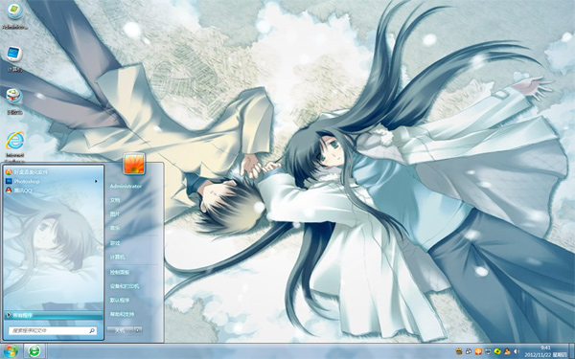
Task: Open 默认程序 (Default Programs)
Action: 120,301
